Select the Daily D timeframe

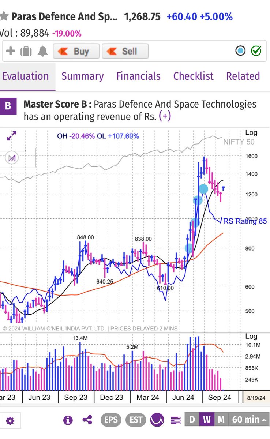click(192, 420)
